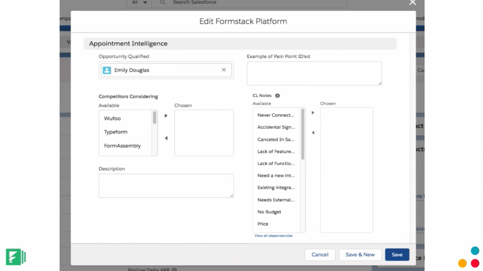The image size is (483, 271).
Task: Select Existing integra... in CL Notes
Action: (x=276, y=188)
